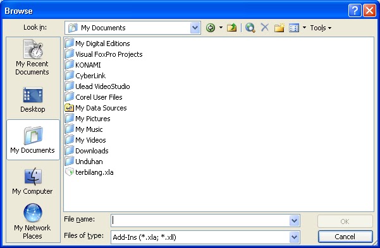Open the Views dropdown arrow

coord(304,28)
